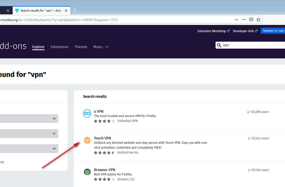
Task: Open the address bar history dropdown arrow
Action: pos(236,20)
